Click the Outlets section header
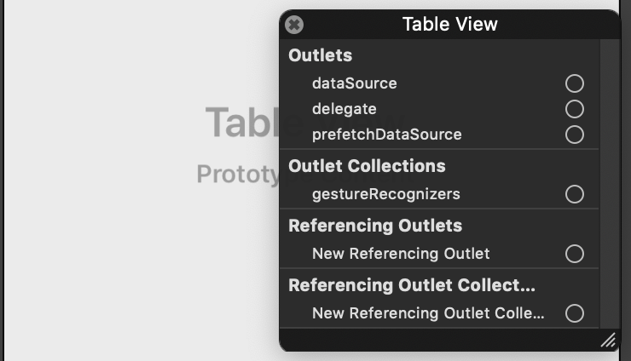This screenshot has width=631, height=361. pos(321,55)
